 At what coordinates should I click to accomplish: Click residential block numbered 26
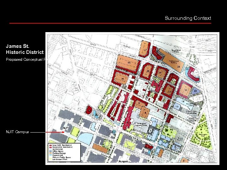(x=148, y=71)
